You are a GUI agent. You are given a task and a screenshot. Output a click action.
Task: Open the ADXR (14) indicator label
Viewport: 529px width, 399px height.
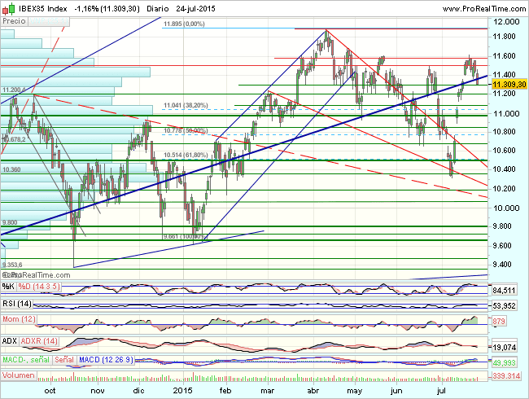point(39,341)
